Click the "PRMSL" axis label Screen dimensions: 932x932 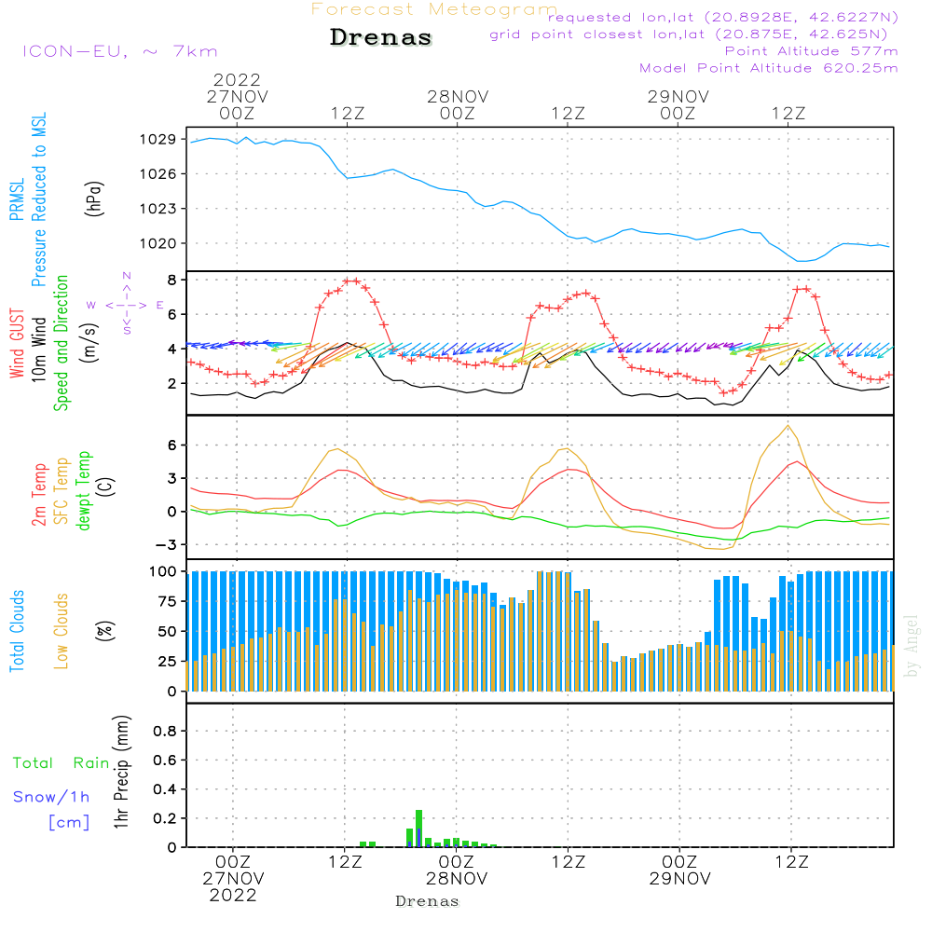(17, 199)
